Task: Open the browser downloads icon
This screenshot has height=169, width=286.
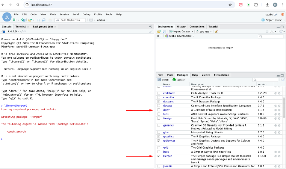Action: pos(267,5)
